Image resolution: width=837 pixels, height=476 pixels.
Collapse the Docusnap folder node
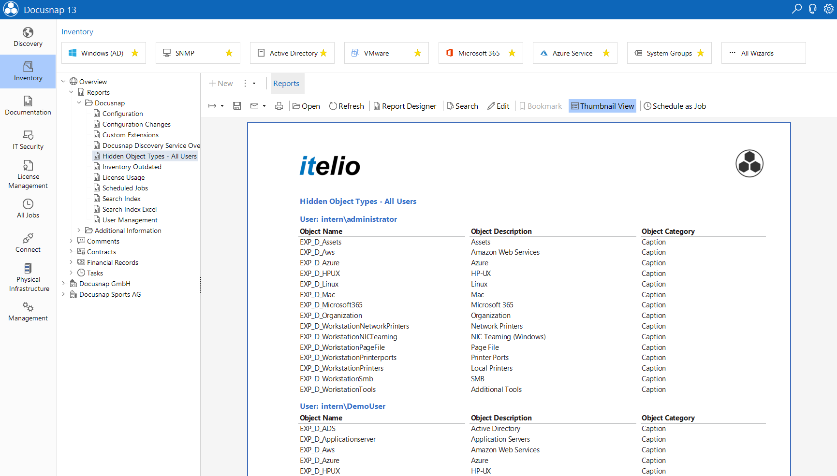(x=79, y=103)
